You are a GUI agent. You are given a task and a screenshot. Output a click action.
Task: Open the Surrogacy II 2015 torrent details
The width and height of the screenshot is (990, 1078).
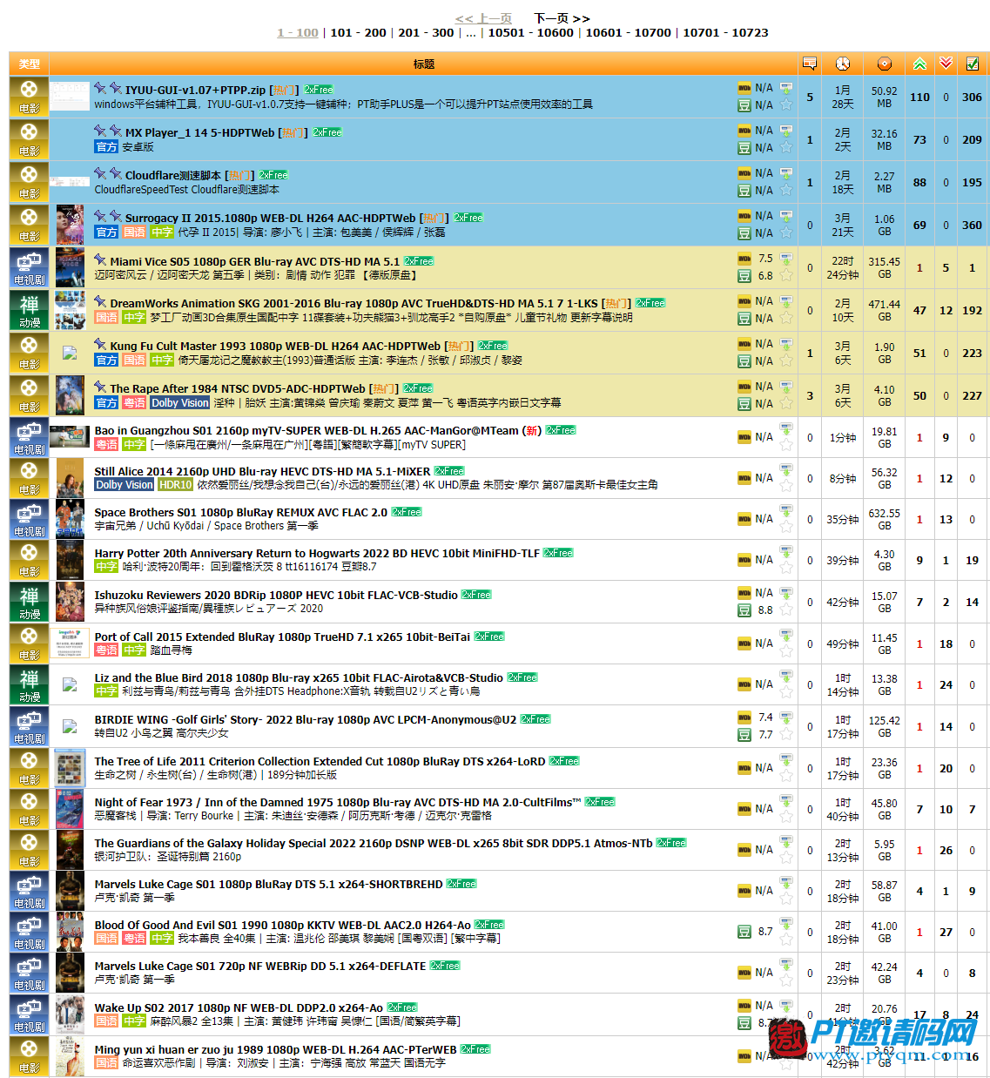tap(270, 218)
